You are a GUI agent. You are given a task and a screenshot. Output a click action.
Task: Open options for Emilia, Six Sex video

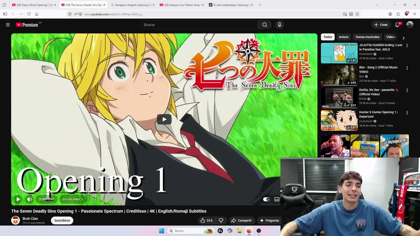[407, 90]
